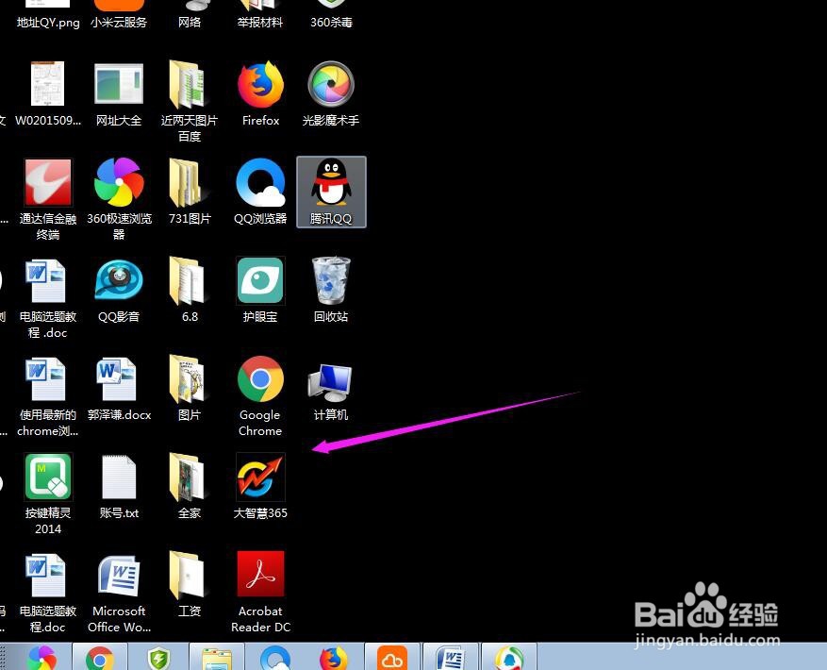Select the W0201509 image file icon
Image resolution: width=827 pixels, height=670 pixels.
[47, 94]
